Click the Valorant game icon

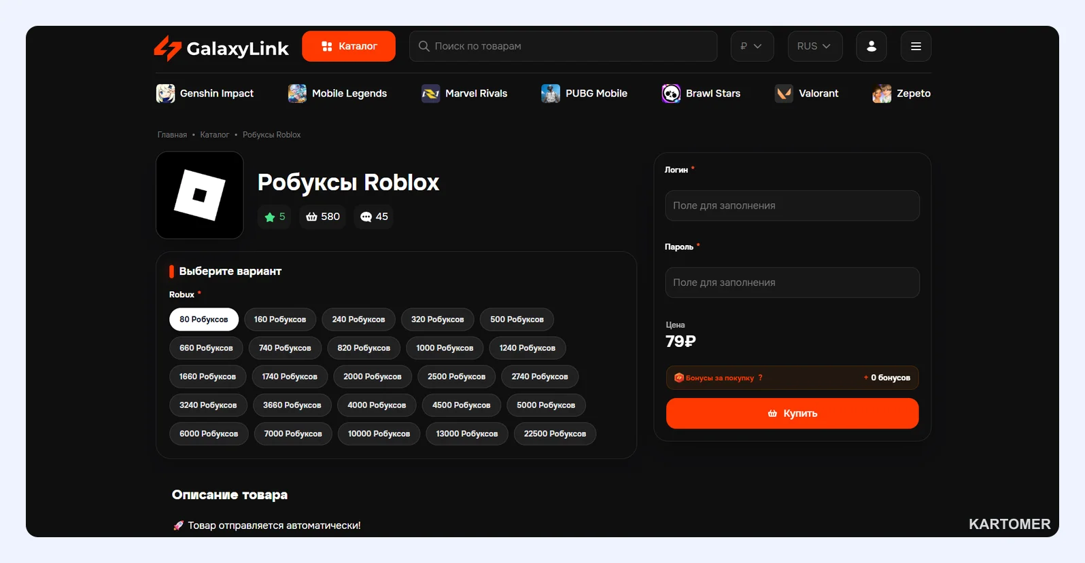point(784,94)
